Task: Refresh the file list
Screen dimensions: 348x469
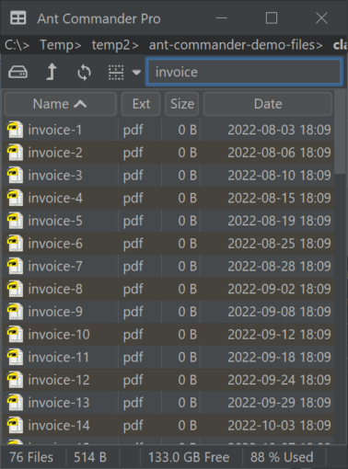Action: (84, 73)
